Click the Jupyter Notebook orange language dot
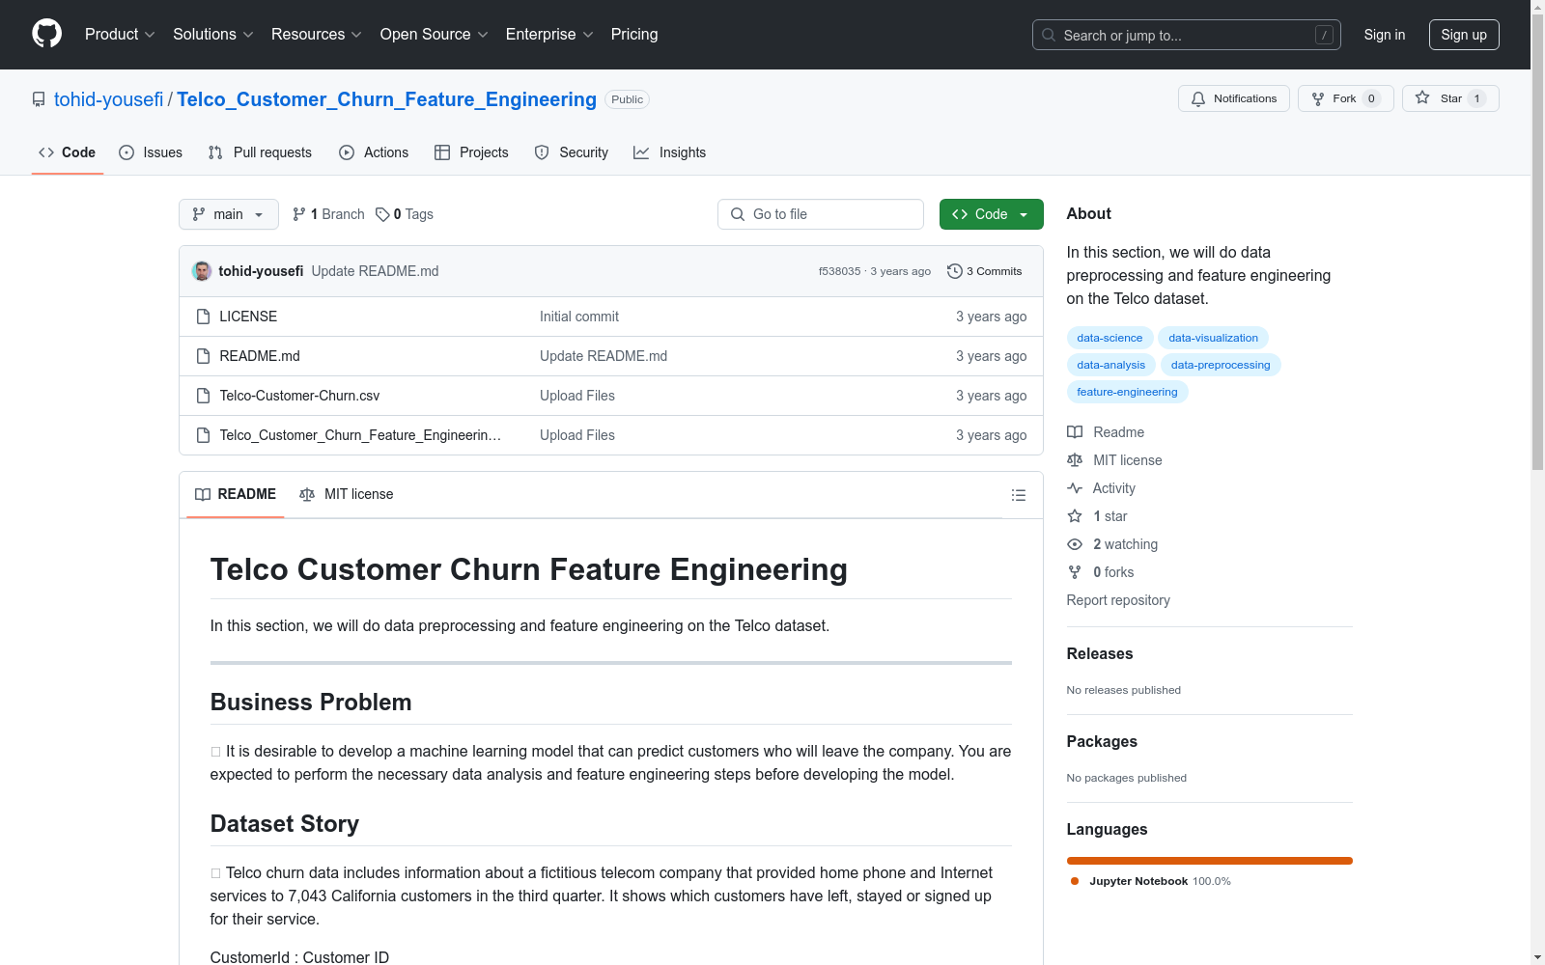The height and width of the screenshot is (965, 1545). (1075, 881)
